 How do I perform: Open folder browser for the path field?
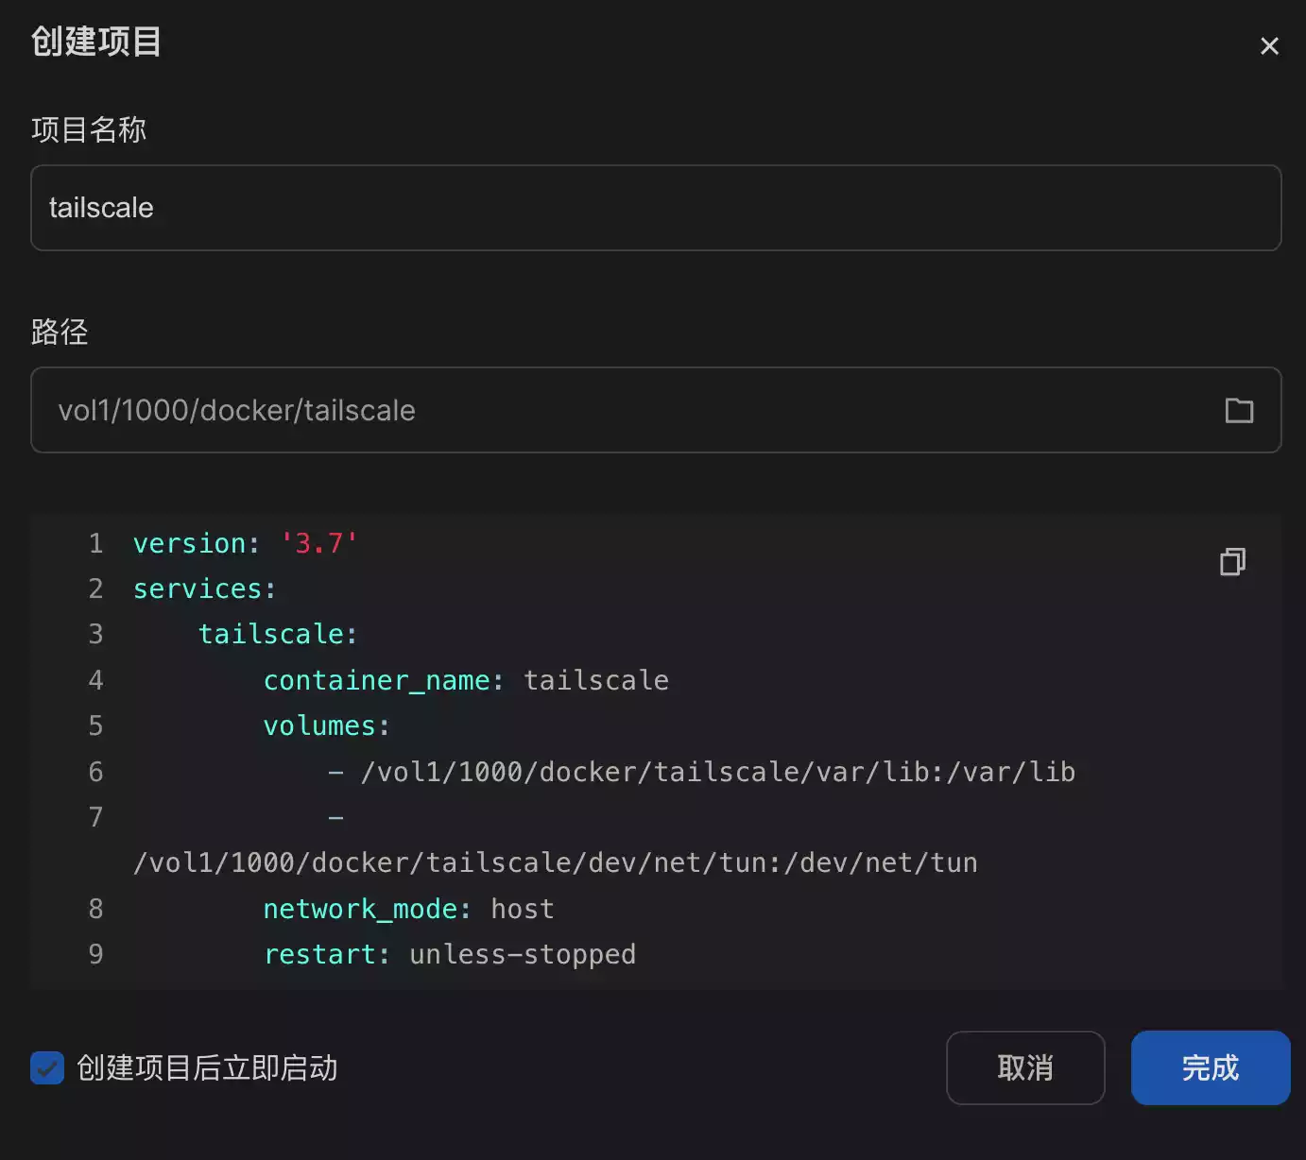pyautogui.click(x=1238, y=410)
